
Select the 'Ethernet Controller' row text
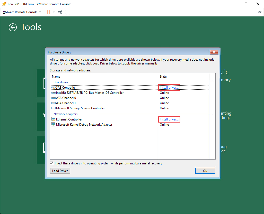coord(69,119)
